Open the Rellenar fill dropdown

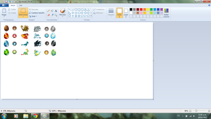[99, 13]
